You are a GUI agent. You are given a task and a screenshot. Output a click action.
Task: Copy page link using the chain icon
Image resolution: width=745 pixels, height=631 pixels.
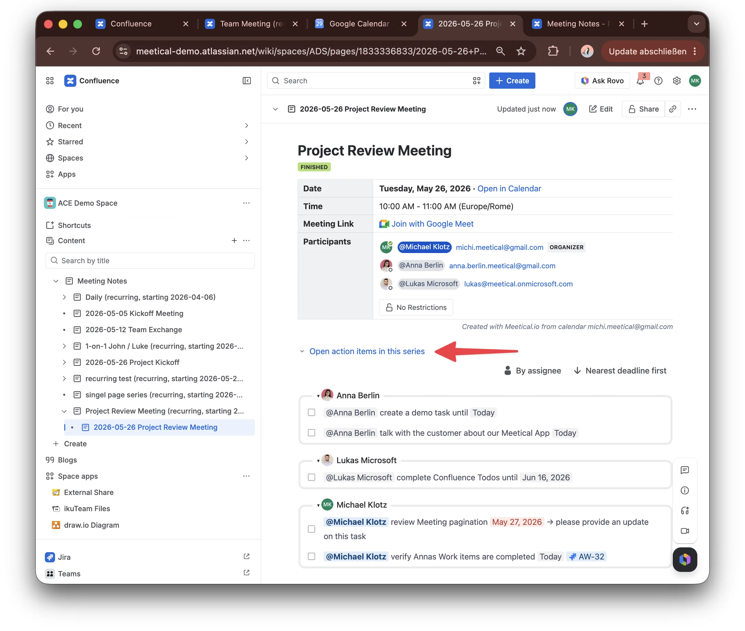[673, 109]
